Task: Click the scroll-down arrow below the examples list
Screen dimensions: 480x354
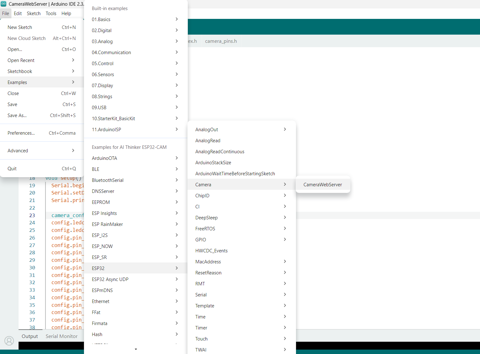Action: pyautogui.click(x=136, y=349)
